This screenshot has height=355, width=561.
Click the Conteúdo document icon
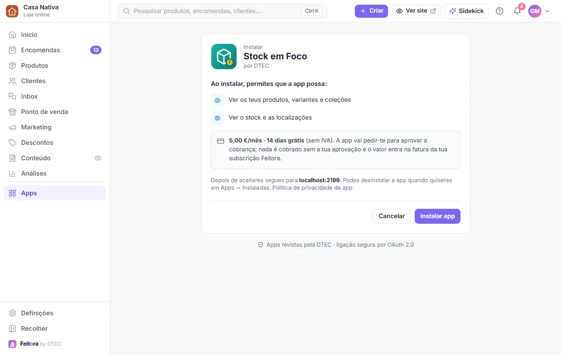13,158
